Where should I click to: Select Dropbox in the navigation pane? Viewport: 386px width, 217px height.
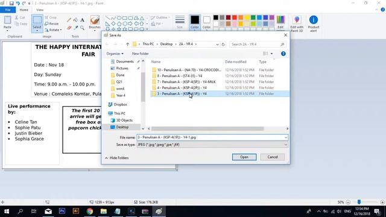click(x=118, y=104)
